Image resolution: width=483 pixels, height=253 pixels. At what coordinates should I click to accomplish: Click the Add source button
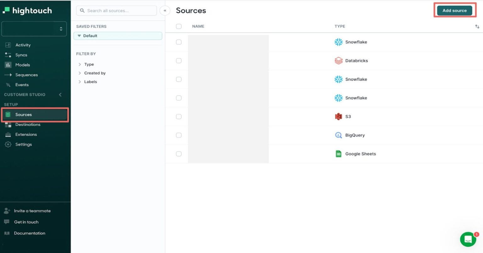coord(455,10)
